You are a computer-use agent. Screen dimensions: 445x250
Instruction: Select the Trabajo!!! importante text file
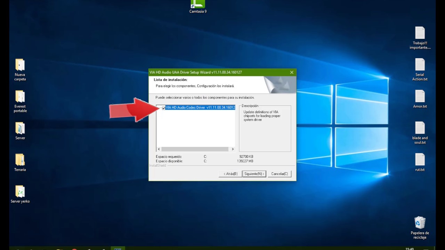pyautogui.click(x=420, y=33)
